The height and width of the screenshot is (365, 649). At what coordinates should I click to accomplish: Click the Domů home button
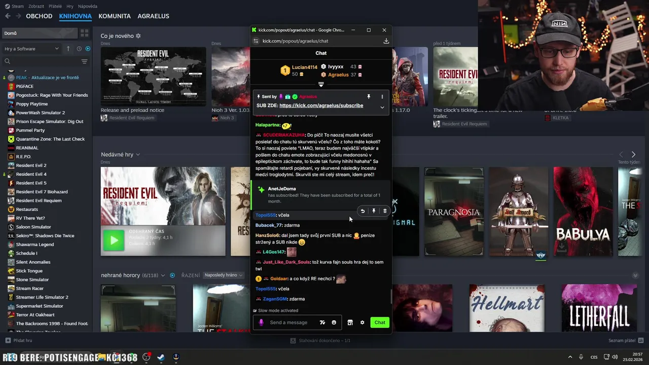[40, 33]
